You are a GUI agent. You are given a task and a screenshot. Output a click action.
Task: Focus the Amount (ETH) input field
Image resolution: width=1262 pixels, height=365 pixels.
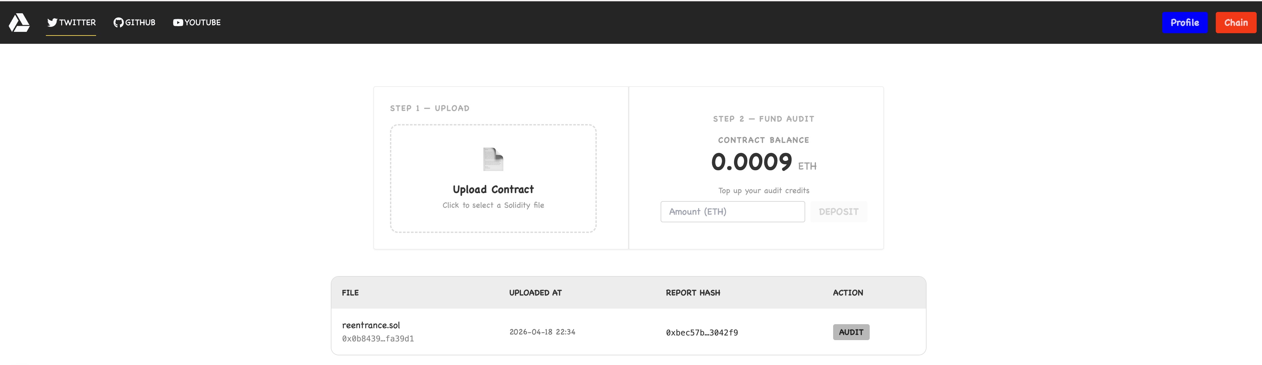(732, 212)
